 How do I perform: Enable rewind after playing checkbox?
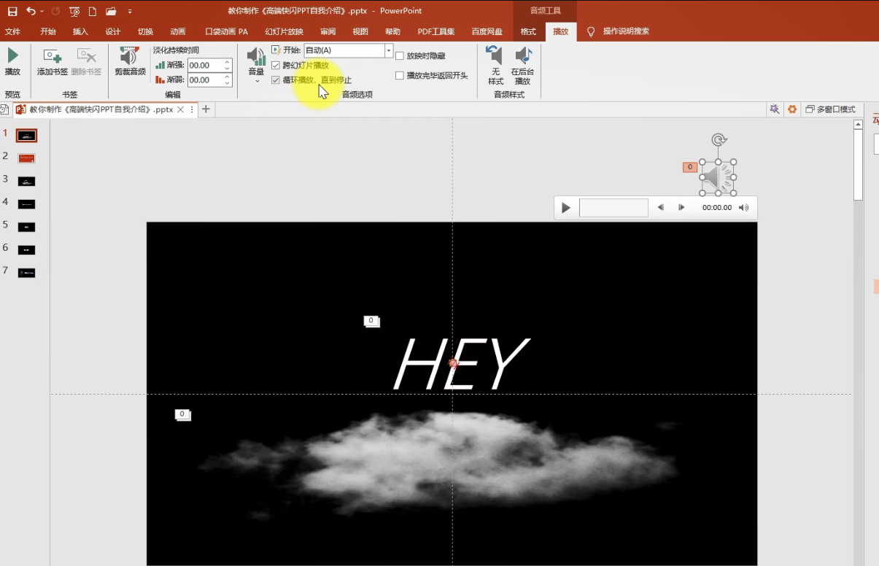coord(400,75)
